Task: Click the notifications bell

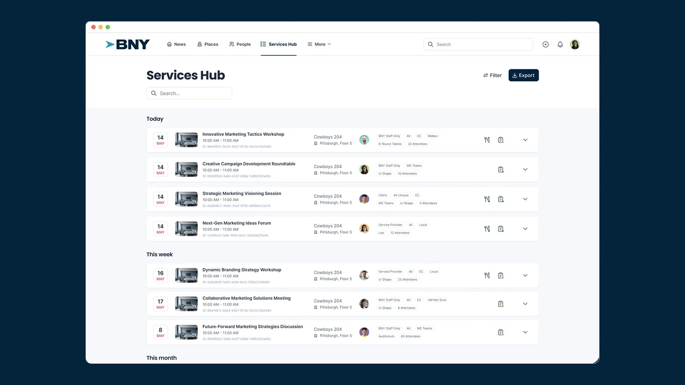Action: click(x=560, y=44)
